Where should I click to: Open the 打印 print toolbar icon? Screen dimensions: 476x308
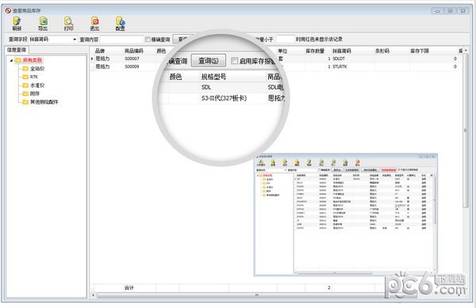(x=68, y=24)
